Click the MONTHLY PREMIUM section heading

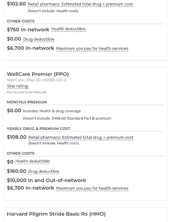[x=27, y=102]
